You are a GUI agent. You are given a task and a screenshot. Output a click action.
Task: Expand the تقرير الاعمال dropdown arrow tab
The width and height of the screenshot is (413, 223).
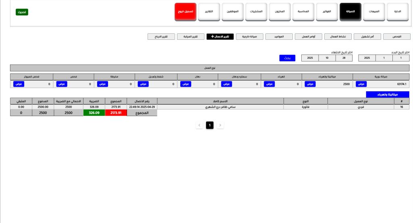pos(220,37)
